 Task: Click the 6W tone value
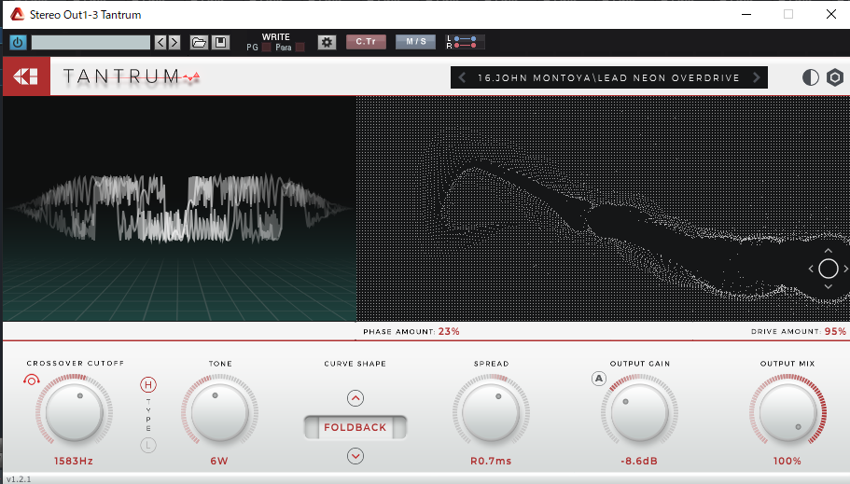click(219, 462)
